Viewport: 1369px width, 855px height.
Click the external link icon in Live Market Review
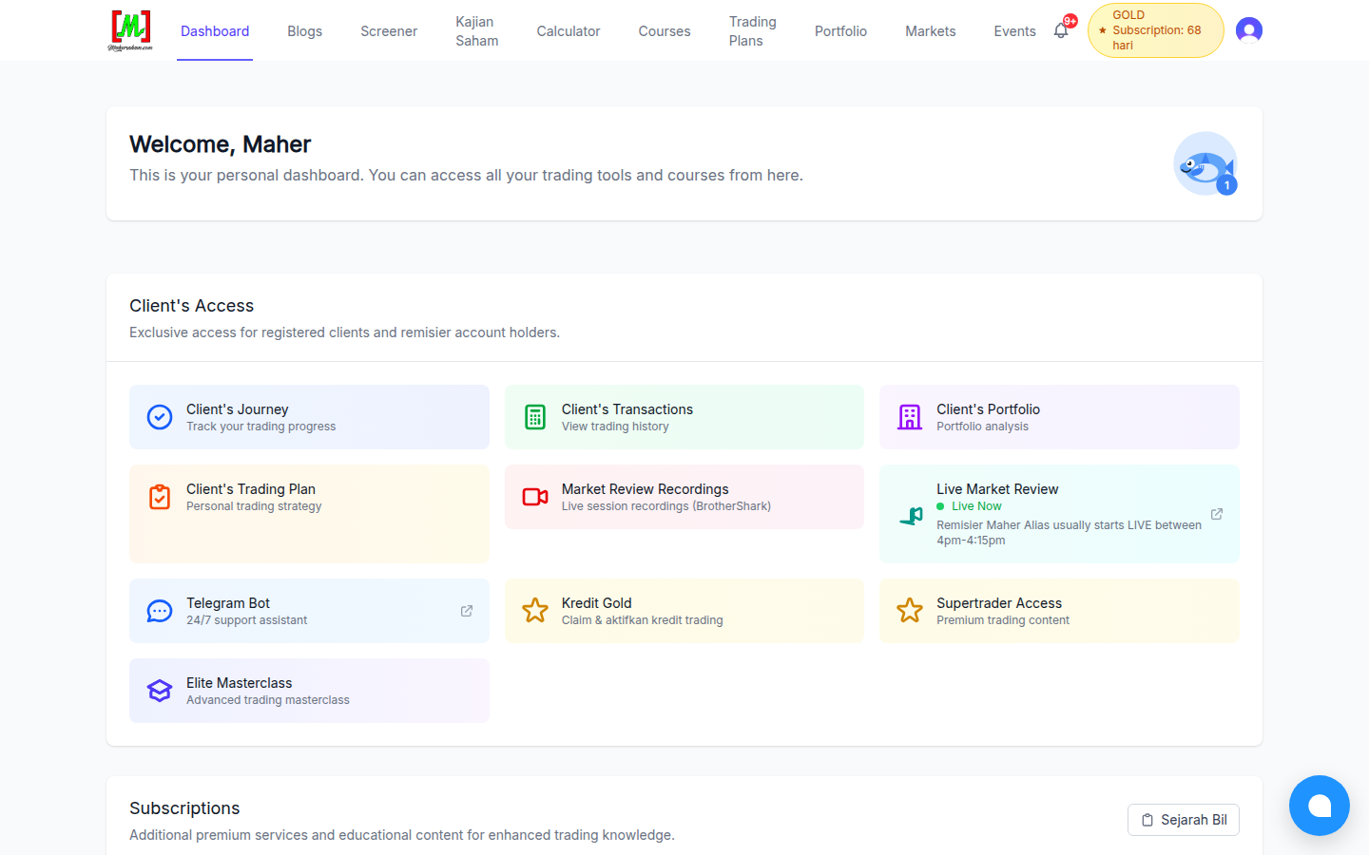coord(1217,514)
